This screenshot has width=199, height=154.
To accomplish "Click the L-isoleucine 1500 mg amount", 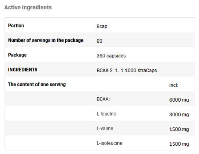I will [179, 144].
